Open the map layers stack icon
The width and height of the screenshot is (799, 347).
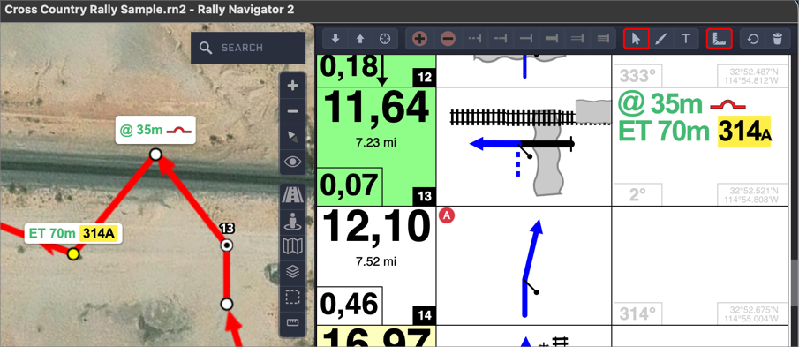pos(292,272)
